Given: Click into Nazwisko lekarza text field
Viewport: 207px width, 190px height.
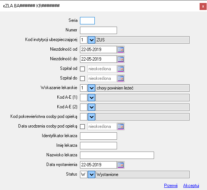Looking at the screenshot, I should (x=117, y=155).
